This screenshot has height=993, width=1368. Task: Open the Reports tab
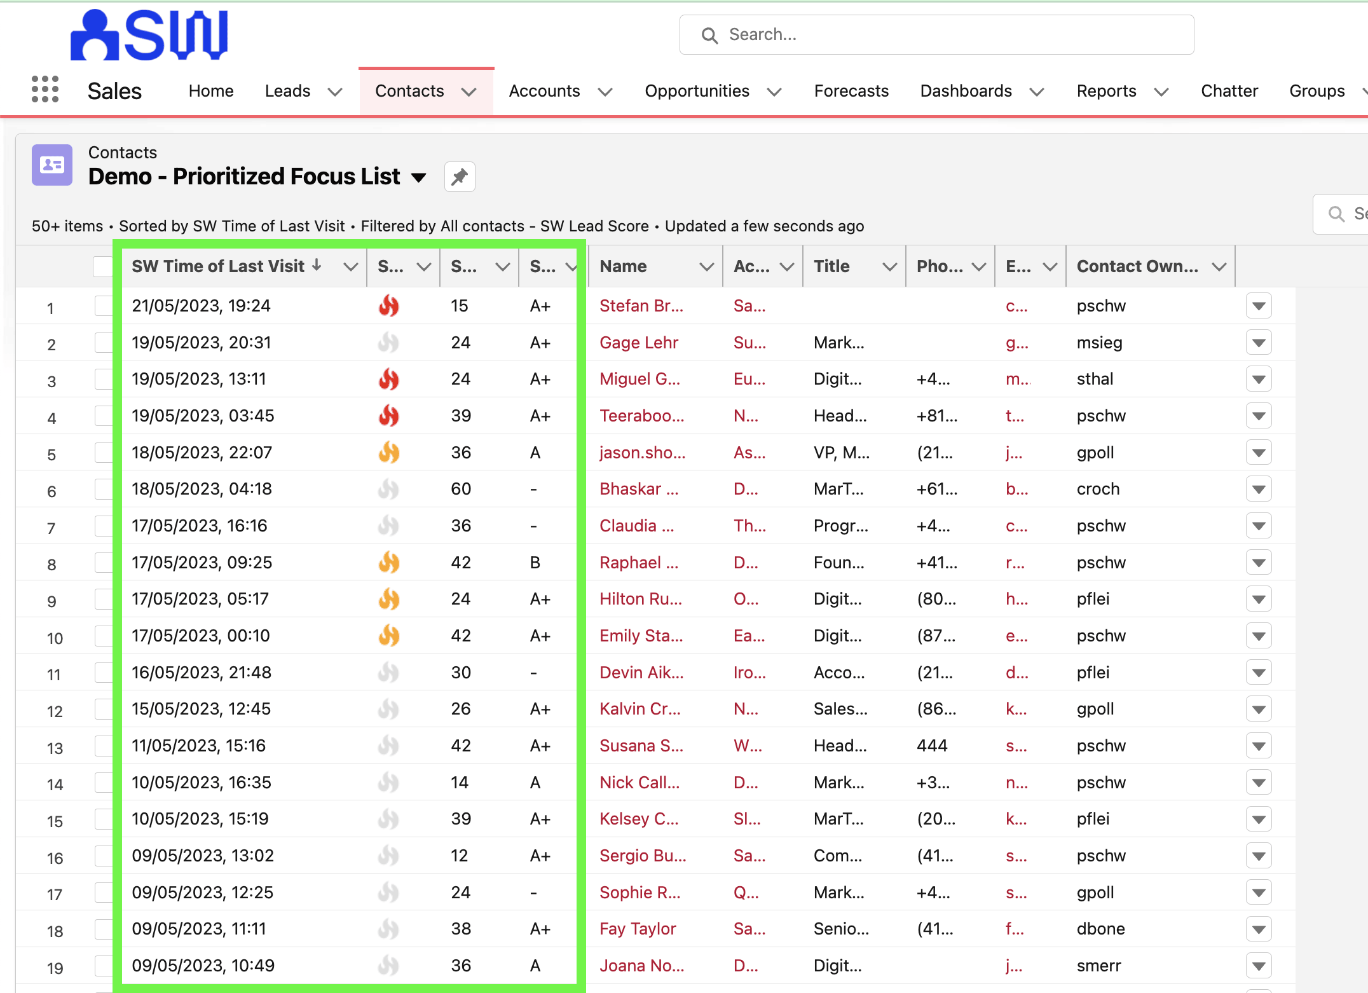coord(1107,90)
